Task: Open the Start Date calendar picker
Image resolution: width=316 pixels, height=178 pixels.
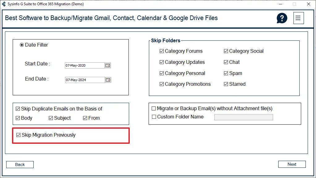Action: (108, 65)
